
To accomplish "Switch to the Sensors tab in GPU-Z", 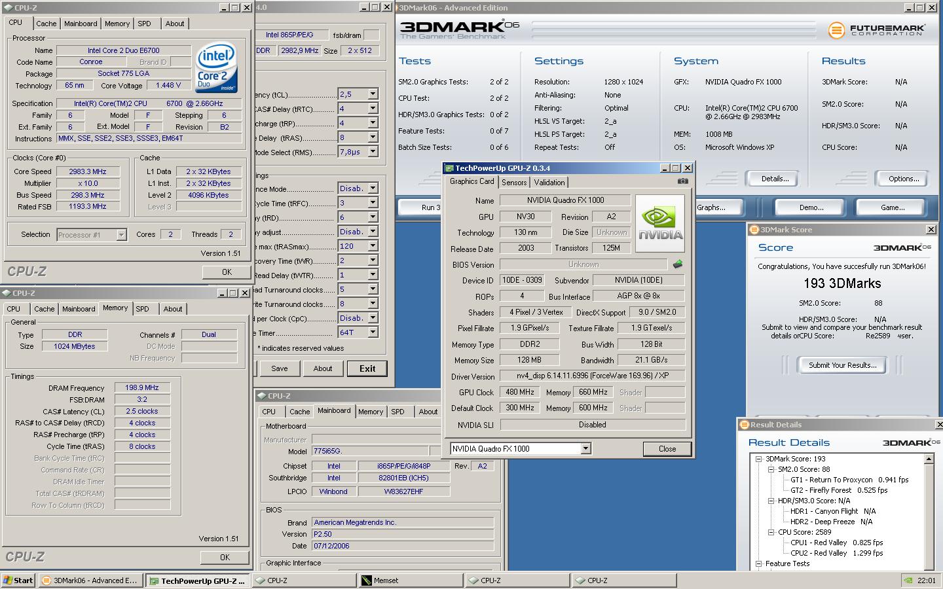I will (x=514, y=183).
